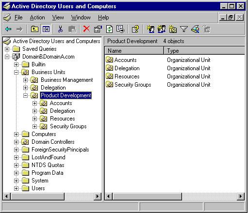The height and width of the screenshot is (213, 248).
Task: Expand the Saved Queries node
Action: (x=7, y=49)
